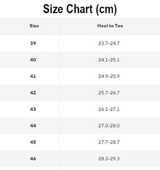Click size 43 row label
The image size is (160, 170).
pos(33,109)
